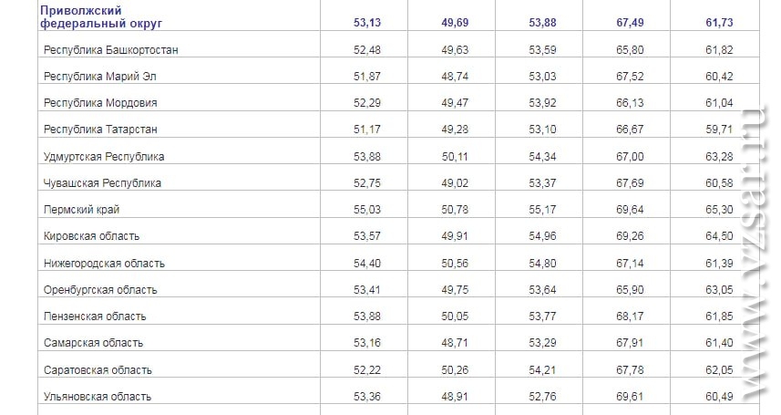Select the Саратовская область entry
The width and height of the screenshot is (781, 415).
(98, 370)
